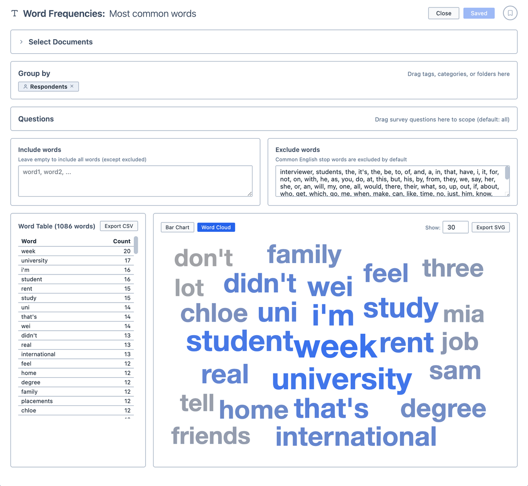This screenshot has width=528, height=486.
Task: Select the Word Cloud view
Action: click(216, 227)
